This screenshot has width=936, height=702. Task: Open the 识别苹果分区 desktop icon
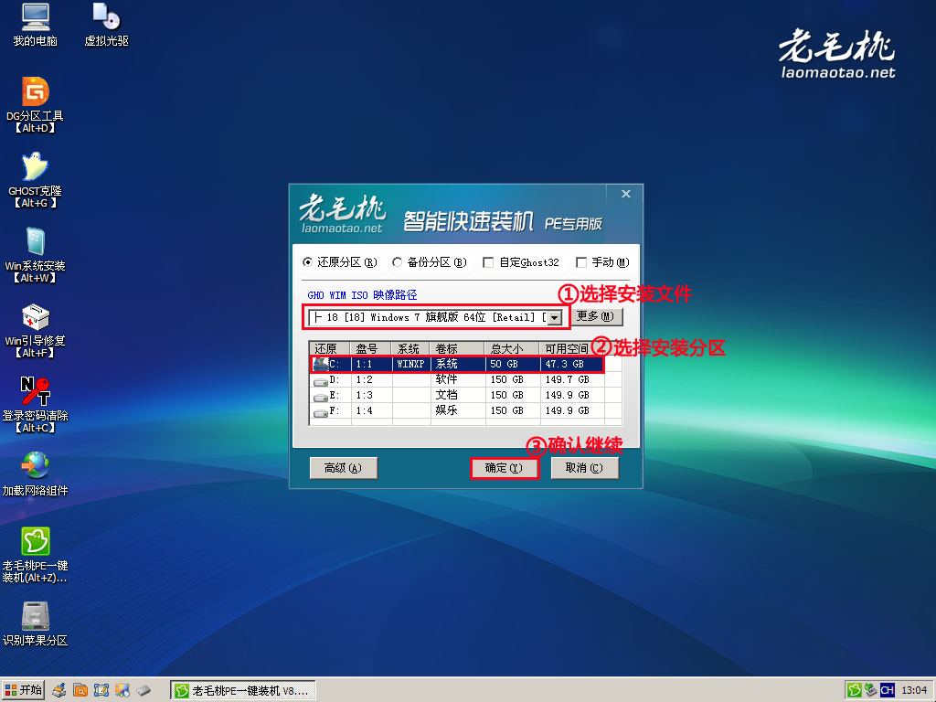(x=36, y=623)
